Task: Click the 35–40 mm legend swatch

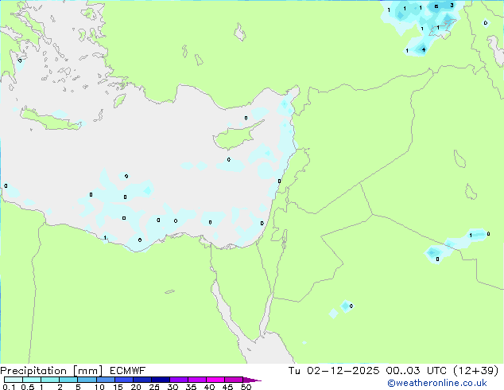Action: pos(196,380)
